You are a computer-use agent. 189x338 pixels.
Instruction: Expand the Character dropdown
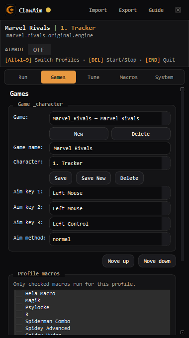coord(110,163)
